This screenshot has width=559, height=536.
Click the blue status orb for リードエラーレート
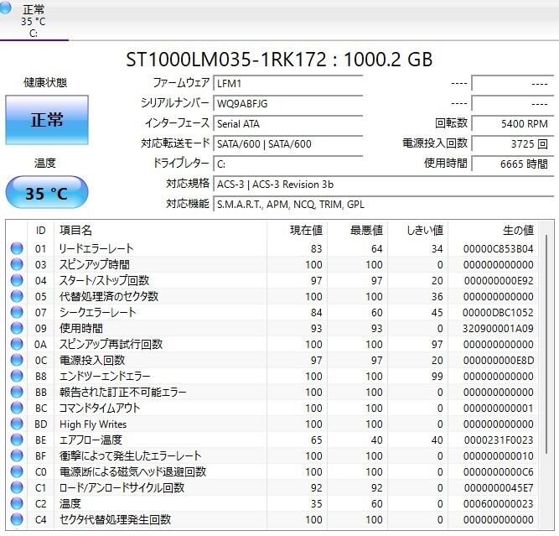tap(17, 249)
